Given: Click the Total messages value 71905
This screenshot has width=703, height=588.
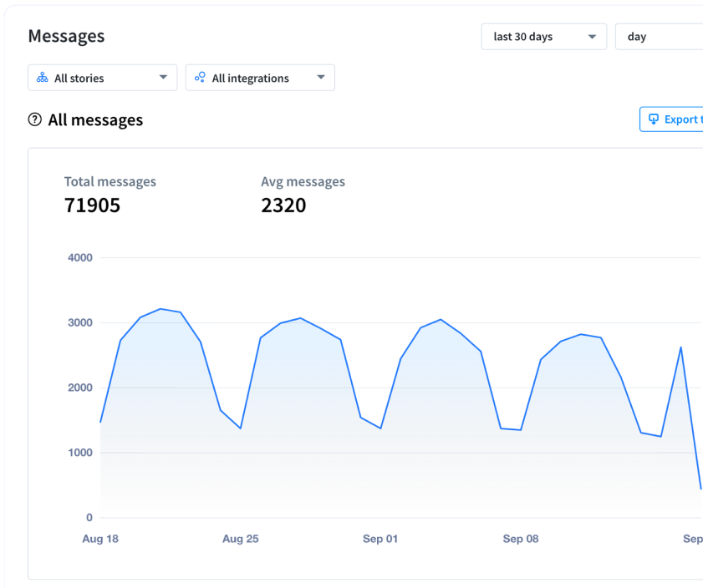Looking at the screenshot, I should (92, 205).
